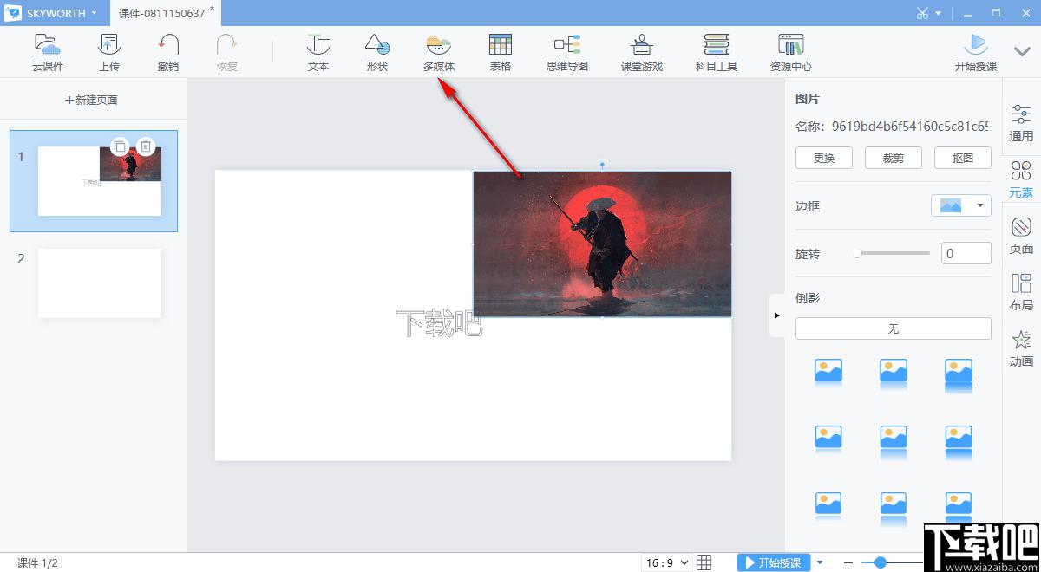
Task: Click the 抠图 cutout button
Action: click(963, 158)
